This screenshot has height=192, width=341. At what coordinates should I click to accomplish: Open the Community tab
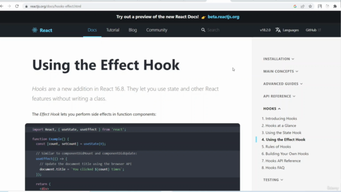click(157, 30)
